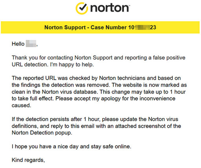
Task: Select the yellow Norton Support case banner
Action: tap(100, 27)
